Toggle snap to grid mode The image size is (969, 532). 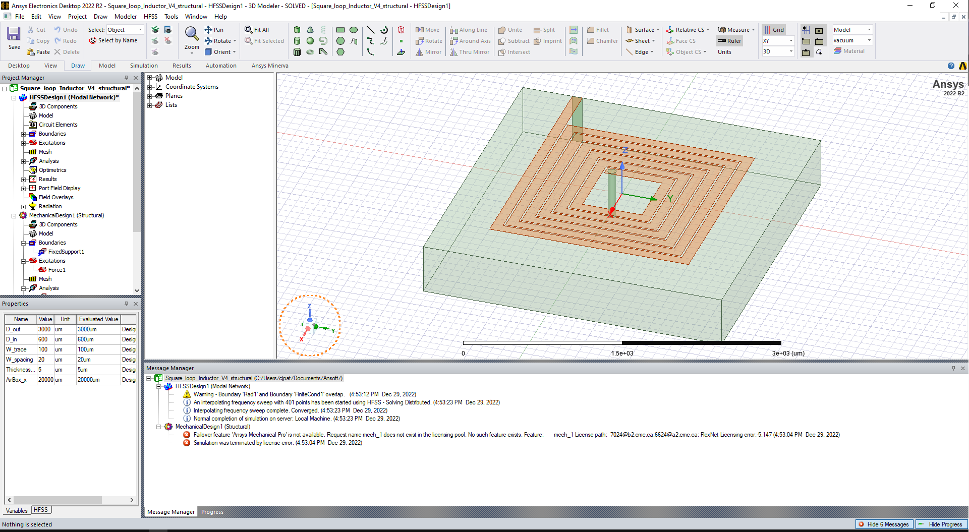click(x=806, y=30)
